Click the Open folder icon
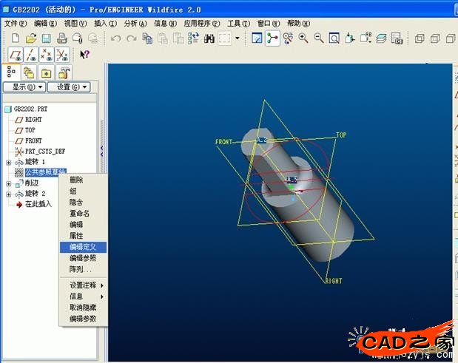The width and height of the screenshot is (458, 363). (30, 38)
